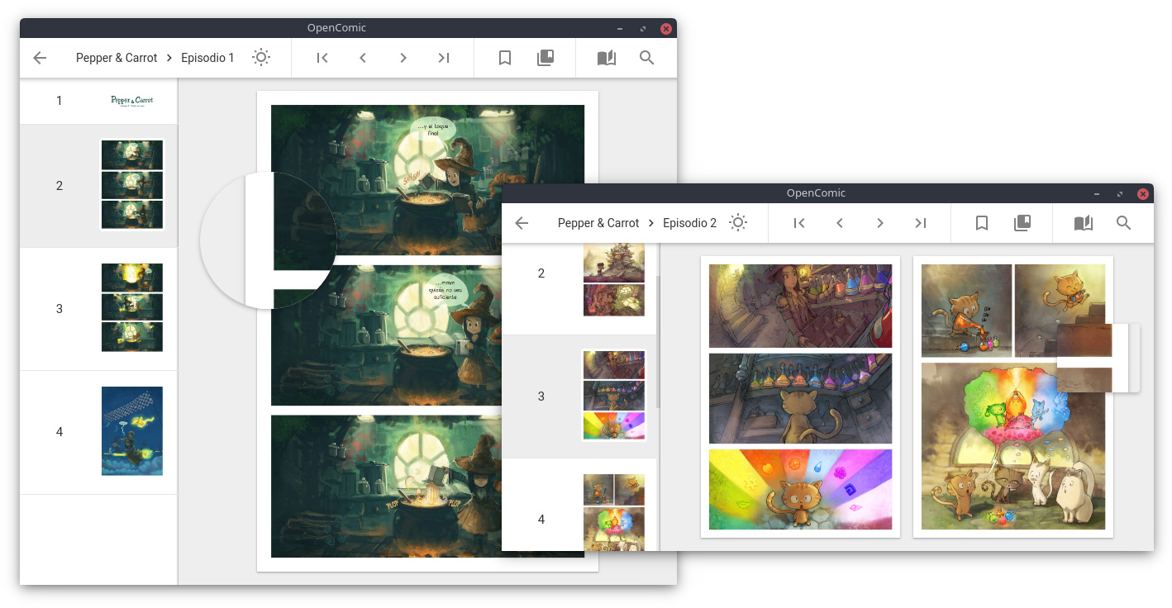Screen dimensions: 1172x608
Task: Jump to last page in Episodio 2 window
Action: coord(921,223)
